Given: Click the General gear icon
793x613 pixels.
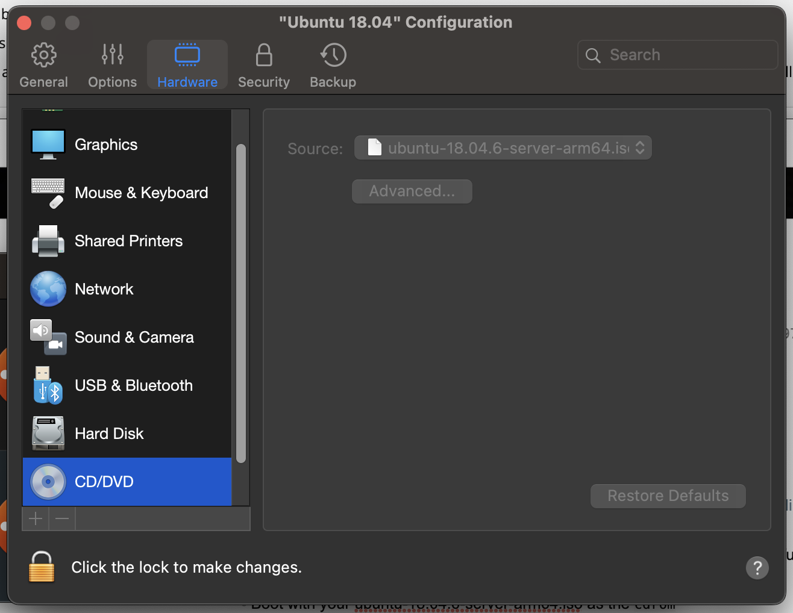Looking at the screenshot, I should click(x=43, y=55).
